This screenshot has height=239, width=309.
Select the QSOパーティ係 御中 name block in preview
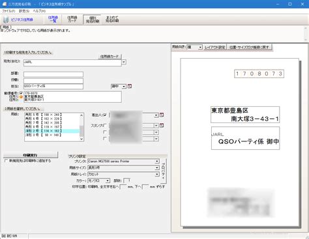245,138
